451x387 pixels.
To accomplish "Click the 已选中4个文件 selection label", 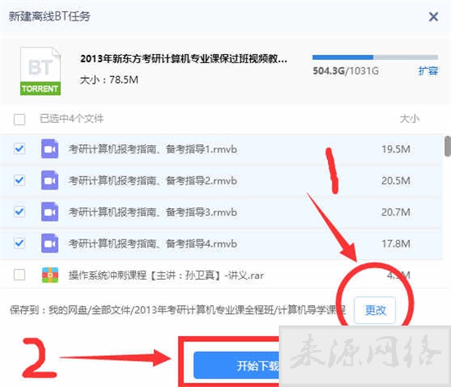I will (x=71, y=119).
